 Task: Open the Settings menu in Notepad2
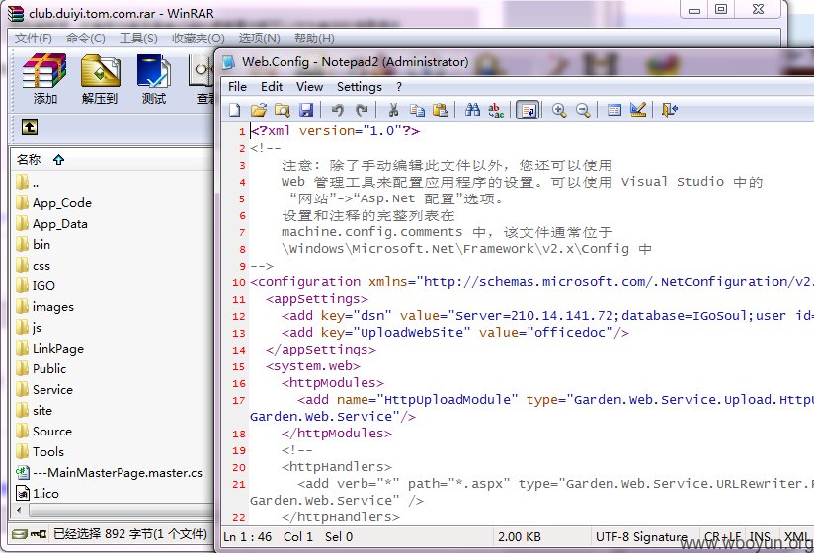pyautogui.click(x=360, y=87)
